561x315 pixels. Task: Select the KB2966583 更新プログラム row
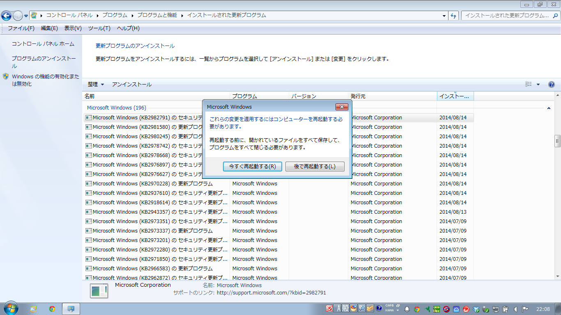[278, 269]
